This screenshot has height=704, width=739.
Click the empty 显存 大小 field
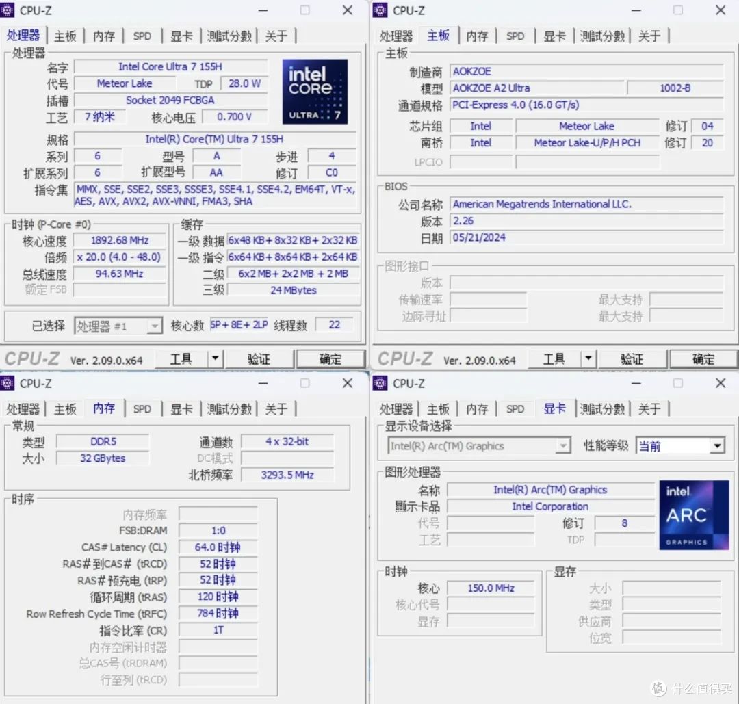pyautogui.click(x=672, y=588)
